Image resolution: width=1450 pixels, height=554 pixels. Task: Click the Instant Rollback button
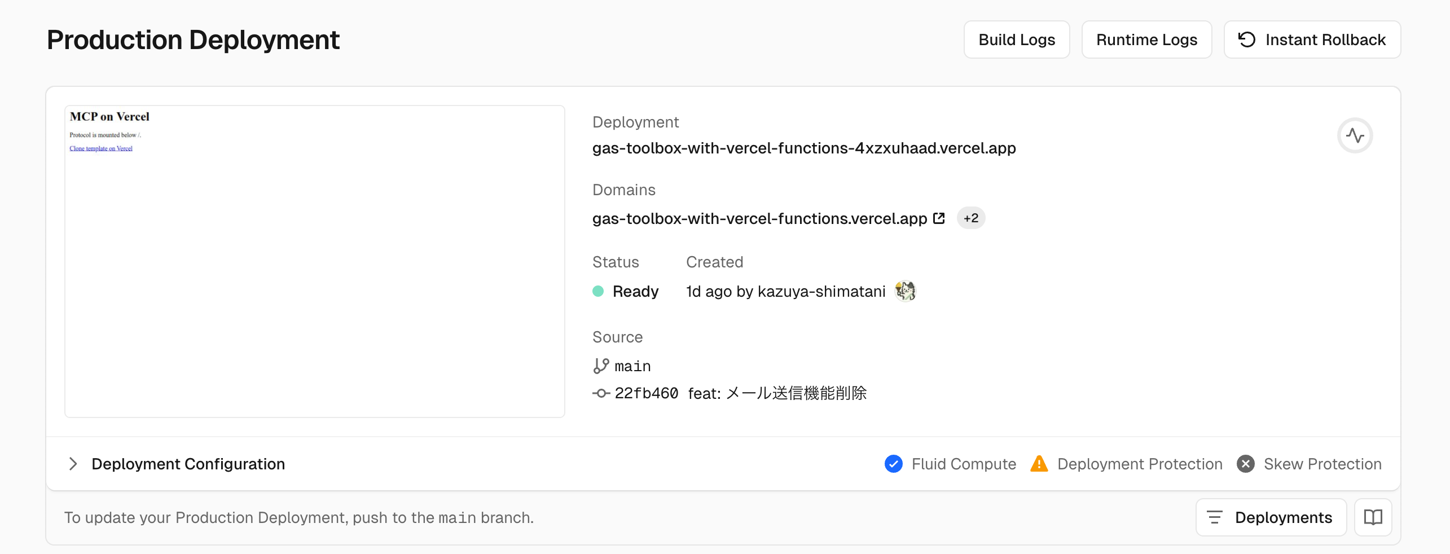1312,39
